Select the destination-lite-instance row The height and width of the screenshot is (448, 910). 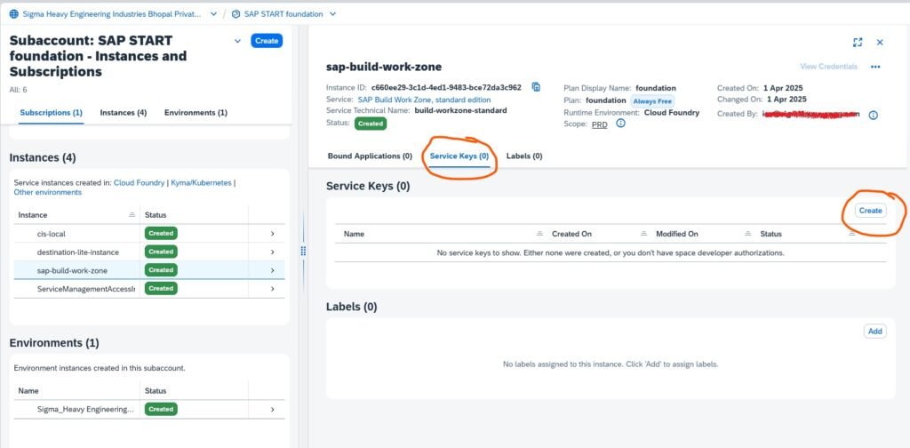coord(78,252)
